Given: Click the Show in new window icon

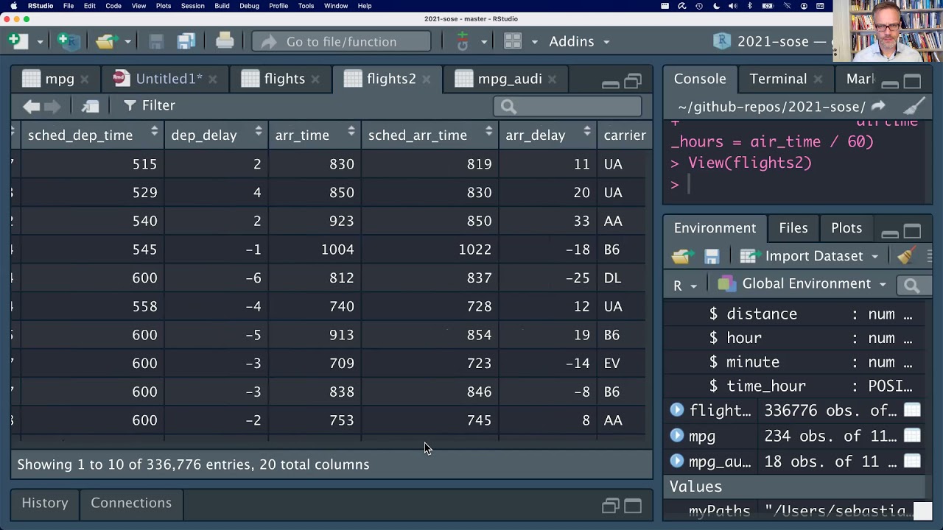Looking at the screenshot, I should [x=90, y=107].
